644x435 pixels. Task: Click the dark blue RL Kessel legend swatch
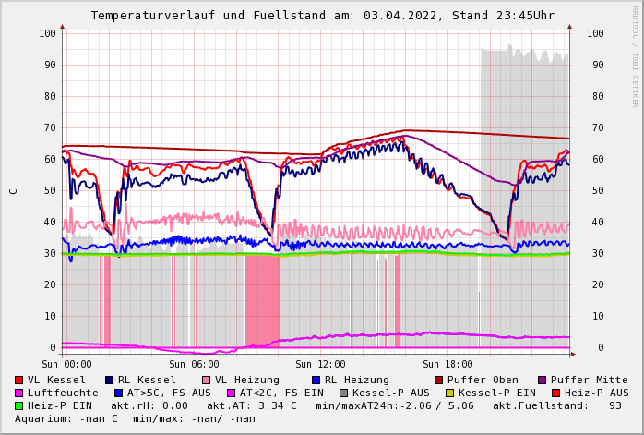(x=110, y=381)
